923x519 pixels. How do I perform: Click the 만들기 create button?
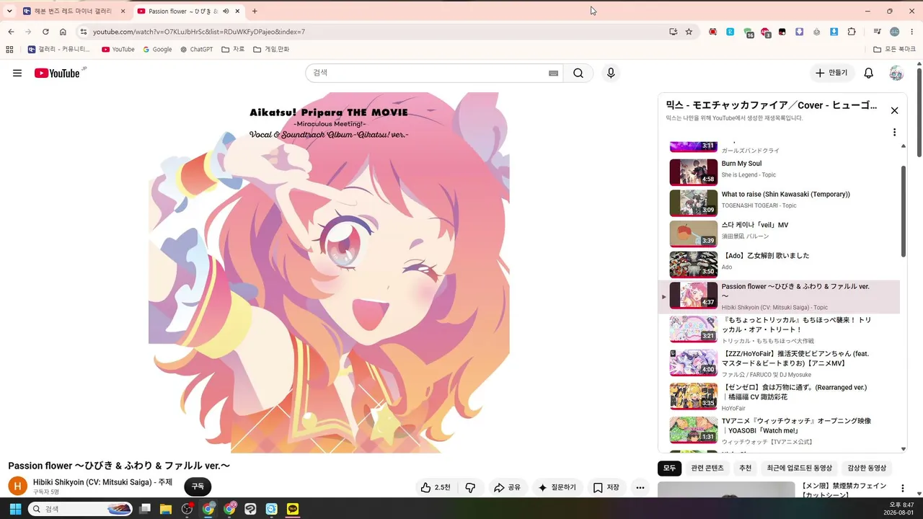[x=831, y=73]
